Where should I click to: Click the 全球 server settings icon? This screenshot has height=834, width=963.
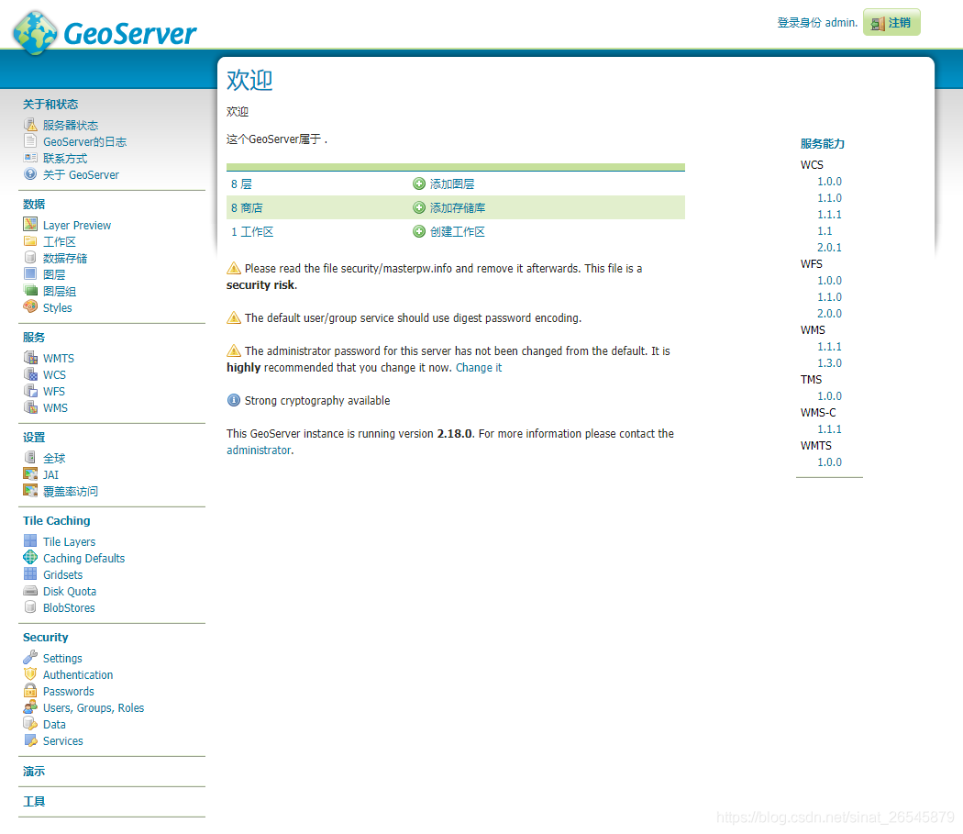coord(30,457)
